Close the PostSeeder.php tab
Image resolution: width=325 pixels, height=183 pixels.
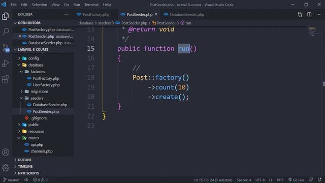tap(156, 14)
